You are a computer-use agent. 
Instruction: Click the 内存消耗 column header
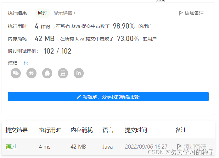point(82,130)
